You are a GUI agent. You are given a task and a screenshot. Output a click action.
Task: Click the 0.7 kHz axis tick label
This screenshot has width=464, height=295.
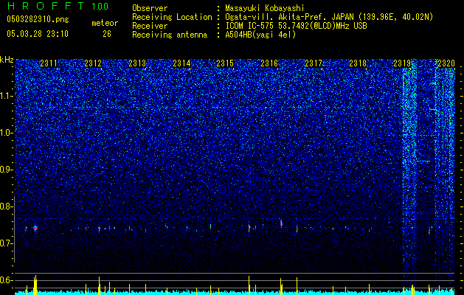tap(7, 243)
